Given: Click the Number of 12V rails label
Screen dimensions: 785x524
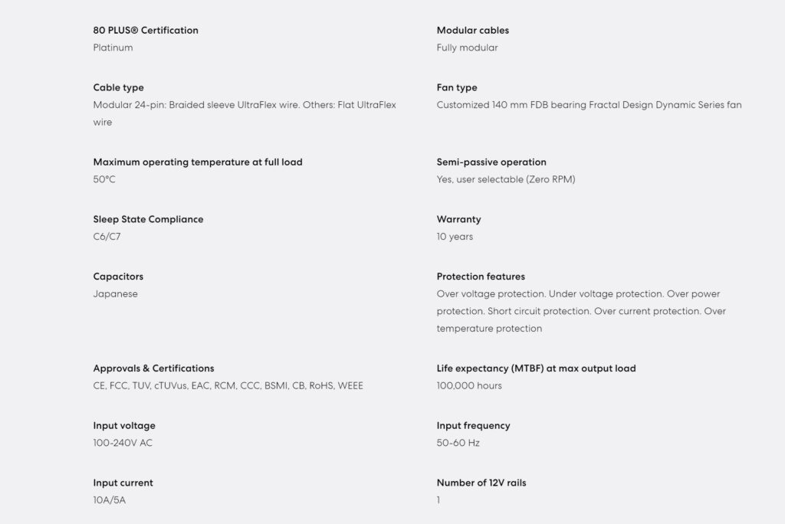Looking at the screenshot, I should (481, 483).
